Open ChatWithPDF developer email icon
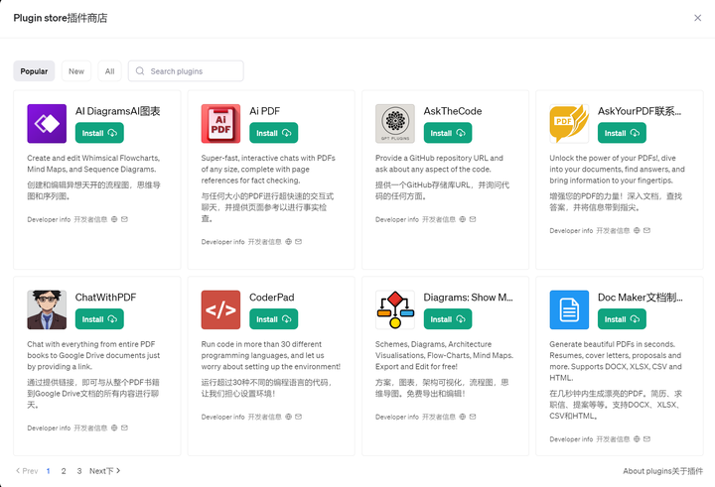The image size is (715, 487). click(x=124, y=427)
